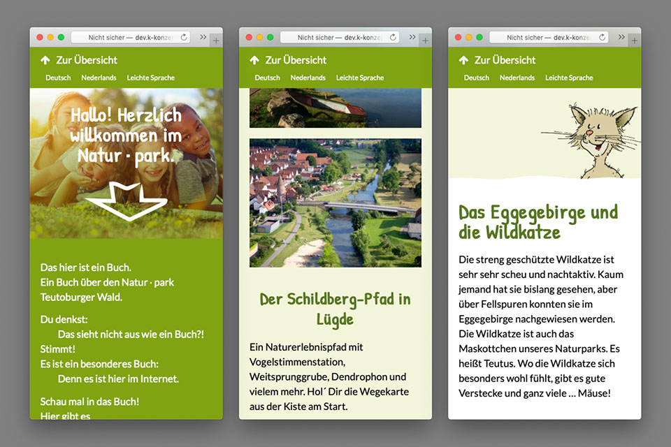The height and width of the screenshot is (447, 671).
Task: Switch to Nederlands in the welcome window
Action: pyautogui.click(x=99, y=78)
